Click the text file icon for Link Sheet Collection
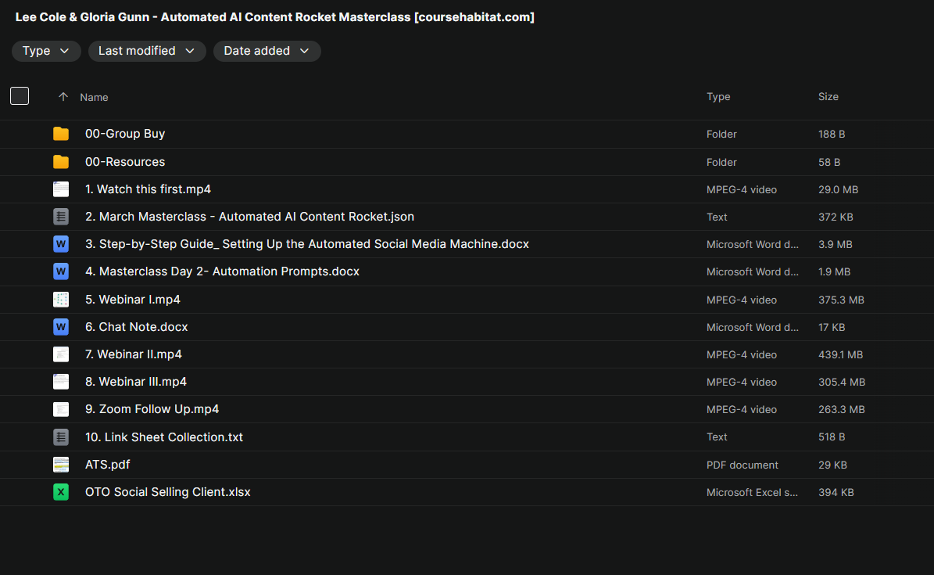 [x=61, y=437]
